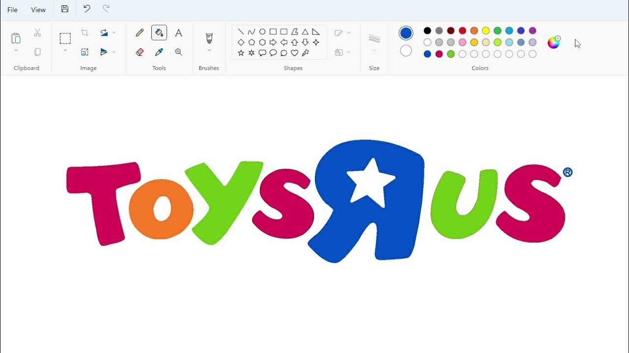Click the Cut scissors icon
Image resolution: width=629 pixels, height=353 pixels.
(37, 33)
